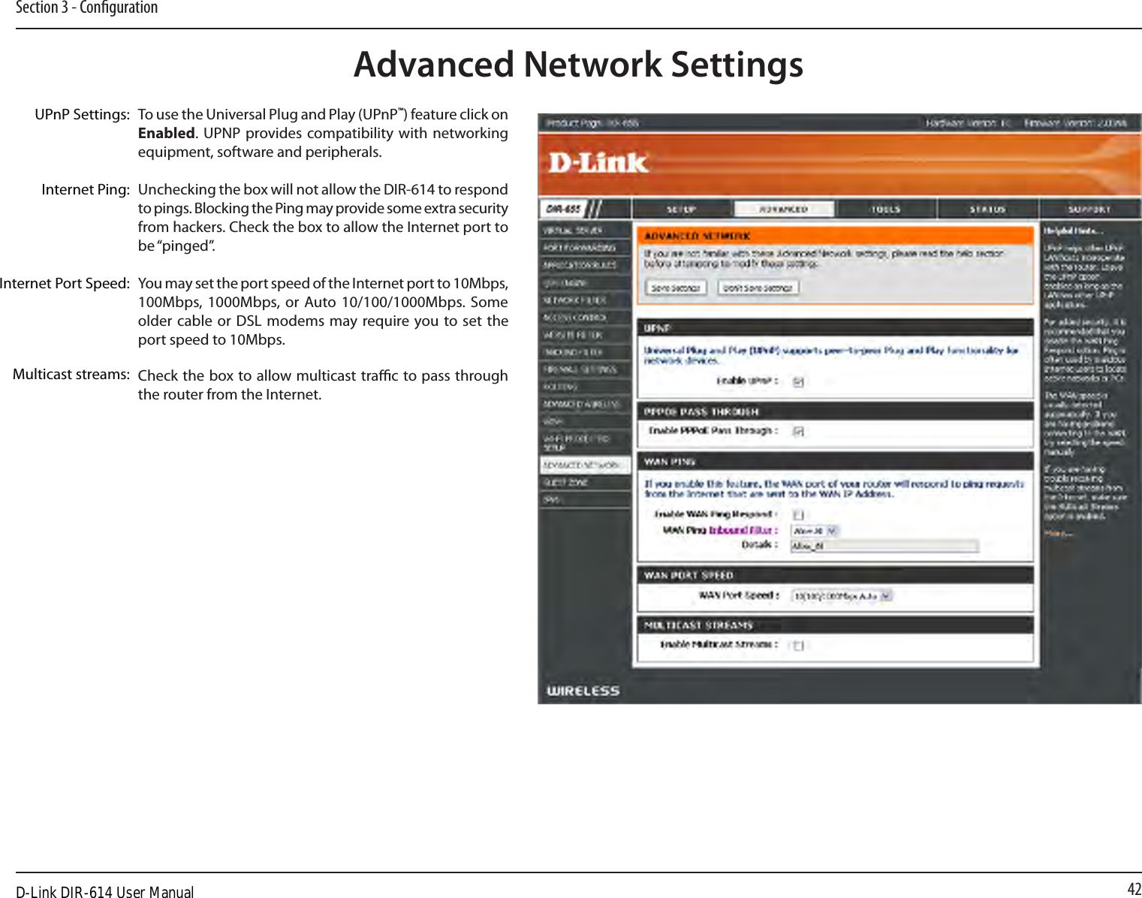Open the ADVANCED tab
Image resolution: width=1142 pixels, height=898 pixels.
pos(783,209)
